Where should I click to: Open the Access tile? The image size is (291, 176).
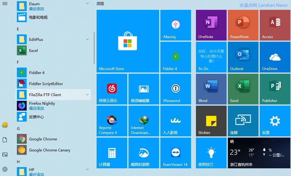[275, 25]
